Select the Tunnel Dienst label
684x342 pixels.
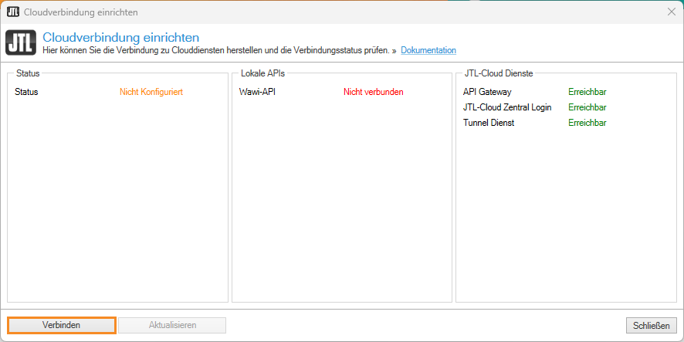coord(489,123)
